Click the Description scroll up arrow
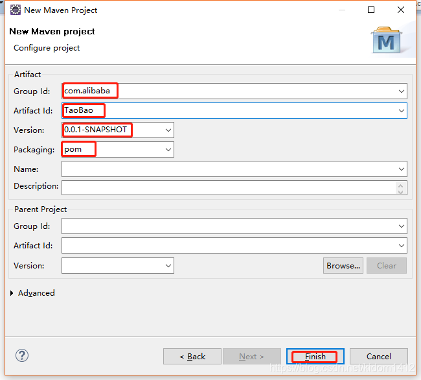 400,185
